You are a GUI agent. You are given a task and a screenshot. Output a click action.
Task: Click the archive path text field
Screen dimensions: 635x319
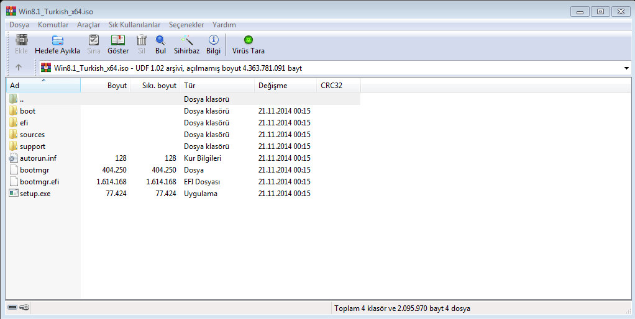point(336,68)
